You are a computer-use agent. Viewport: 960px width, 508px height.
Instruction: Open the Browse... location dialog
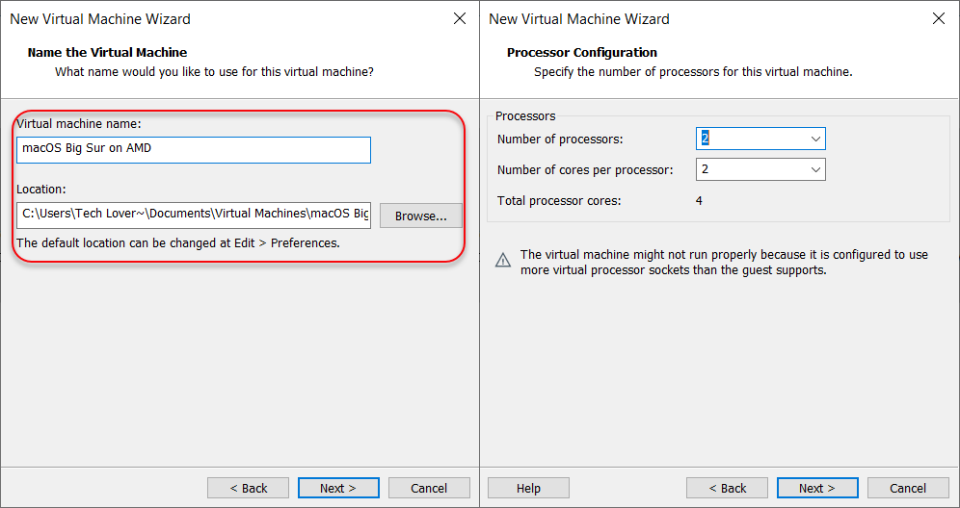pos(420,216)
